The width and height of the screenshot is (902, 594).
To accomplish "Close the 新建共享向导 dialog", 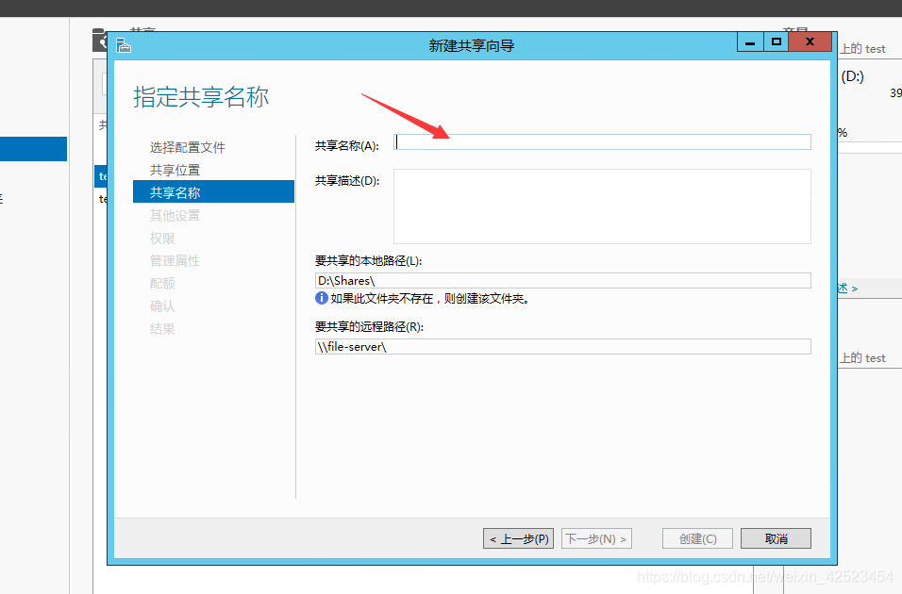I will click(x=810, y=42).
